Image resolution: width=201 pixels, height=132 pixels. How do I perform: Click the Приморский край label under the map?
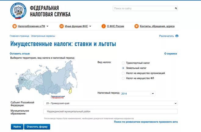tap(58, 96)
